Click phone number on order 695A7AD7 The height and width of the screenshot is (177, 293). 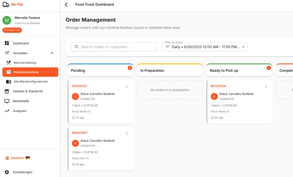(88, 146)
